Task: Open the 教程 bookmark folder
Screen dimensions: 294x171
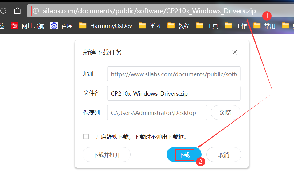Action: pyautogui.click(x=178, y=26)
